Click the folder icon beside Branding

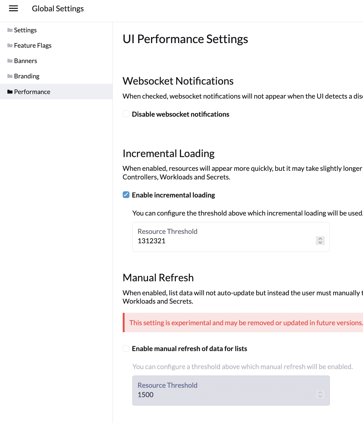pos(9,76)
